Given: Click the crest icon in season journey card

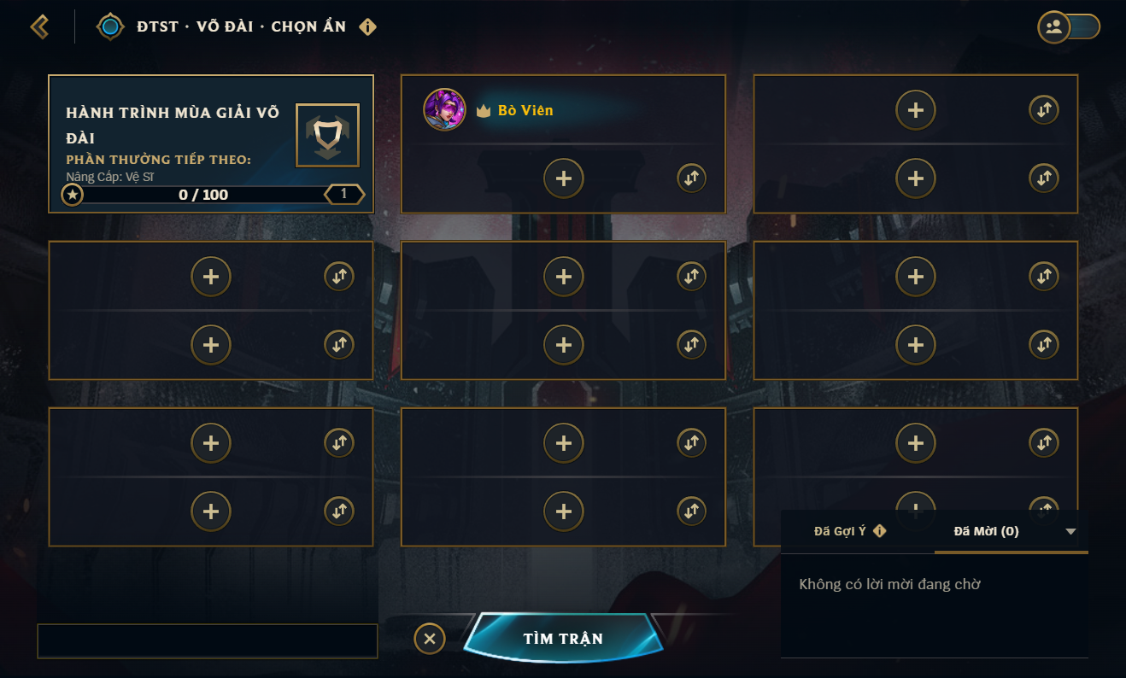Looking at the screenshot, I should (x=327, y=135).
